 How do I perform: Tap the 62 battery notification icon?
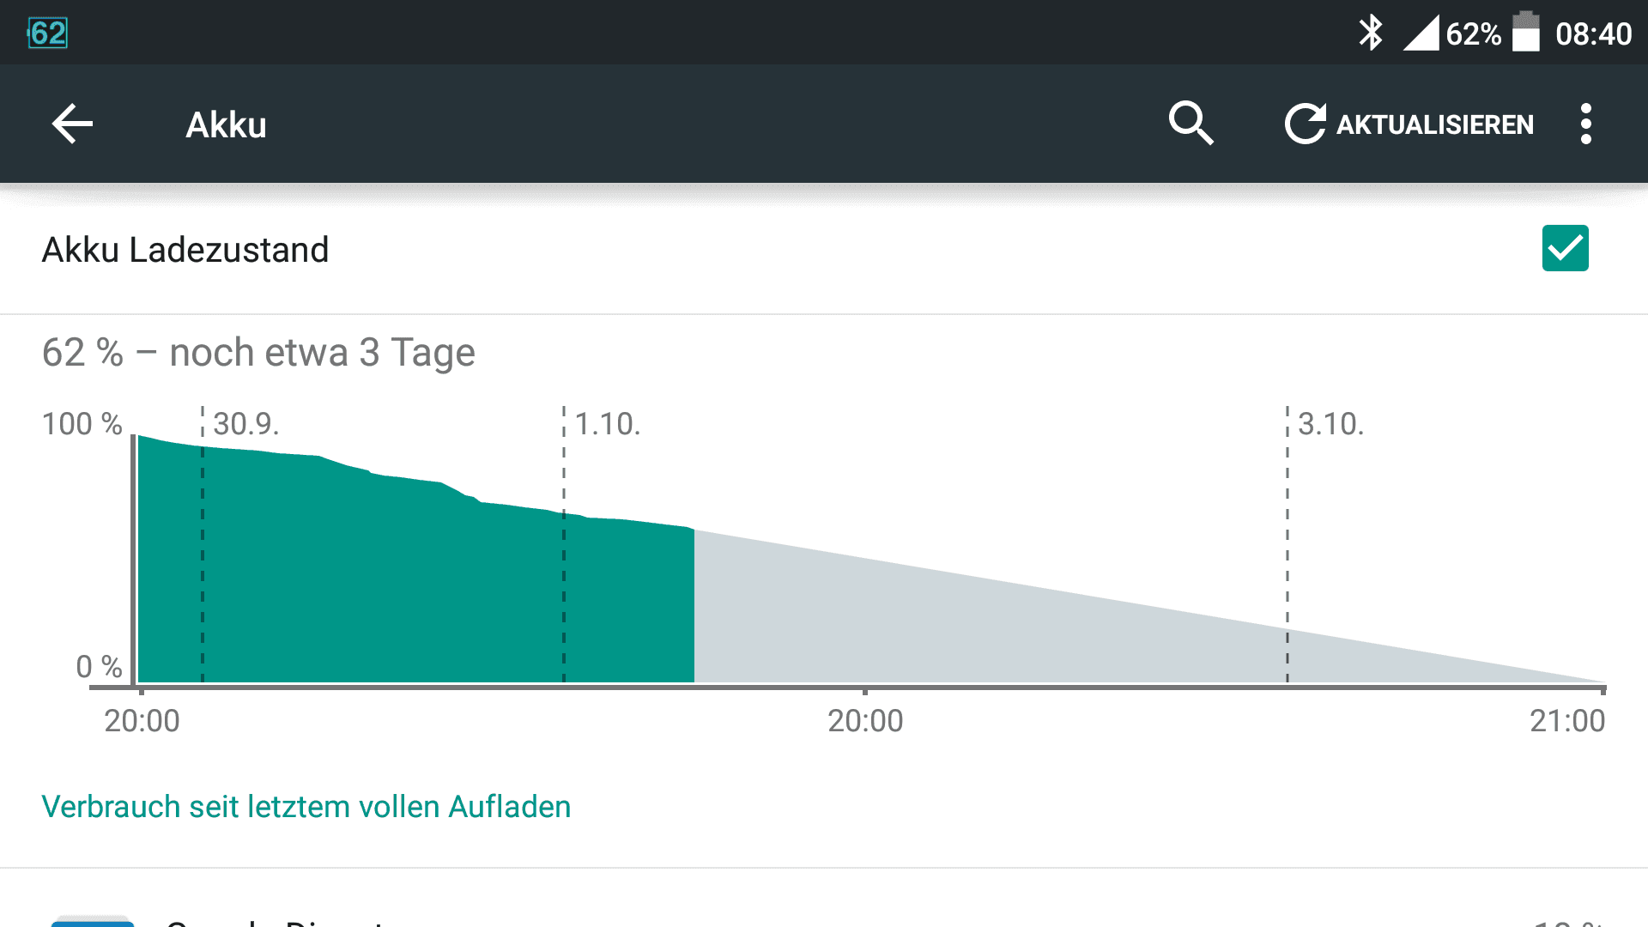(x=48, y=33)
